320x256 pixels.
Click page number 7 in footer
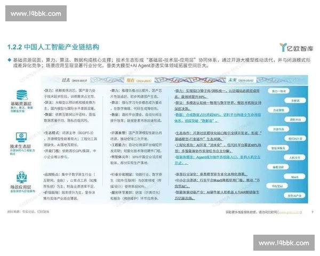coord(312,212)
